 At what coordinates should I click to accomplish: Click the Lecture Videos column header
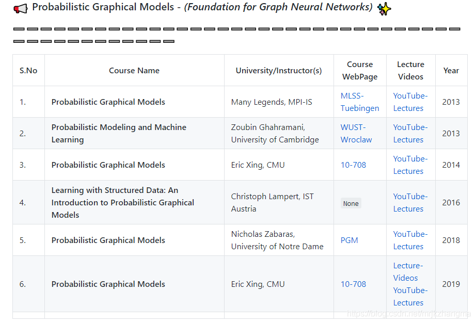pos(411,70)
